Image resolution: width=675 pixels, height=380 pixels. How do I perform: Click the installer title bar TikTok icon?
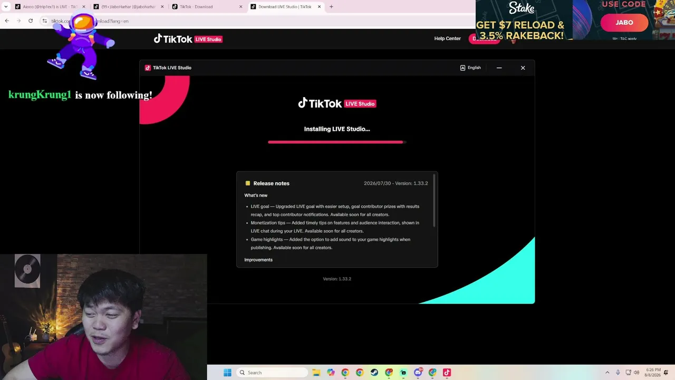tap(148, 68)
